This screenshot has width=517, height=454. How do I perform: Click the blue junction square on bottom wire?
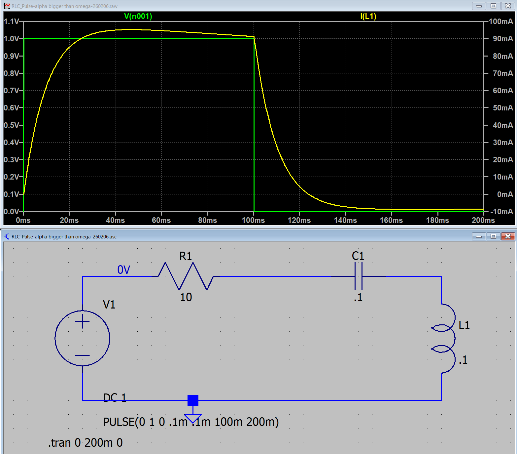coord(193,400)
